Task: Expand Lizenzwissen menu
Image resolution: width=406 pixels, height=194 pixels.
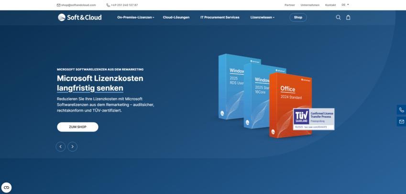Action: point(262,17)
